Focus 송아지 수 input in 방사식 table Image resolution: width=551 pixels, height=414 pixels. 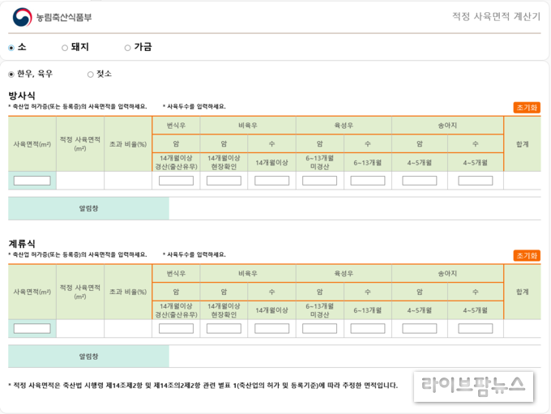476,181
